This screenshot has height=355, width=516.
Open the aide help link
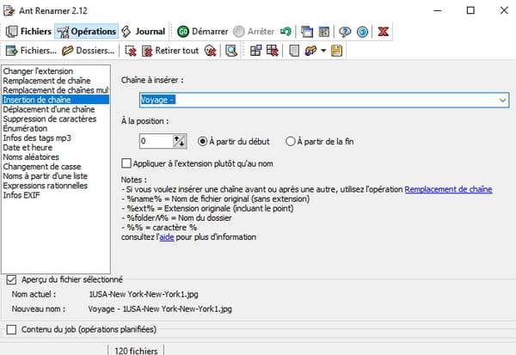click(x=167, y=237)
